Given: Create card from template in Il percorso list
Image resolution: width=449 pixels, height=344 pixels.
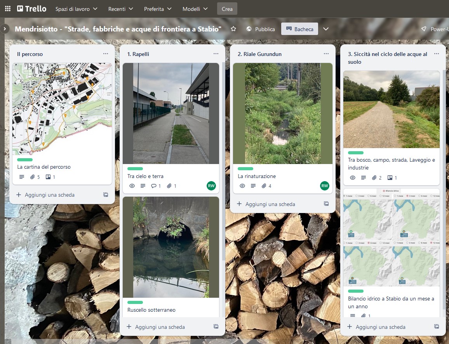Looking at the screenshot, I should tap(106, 195).
